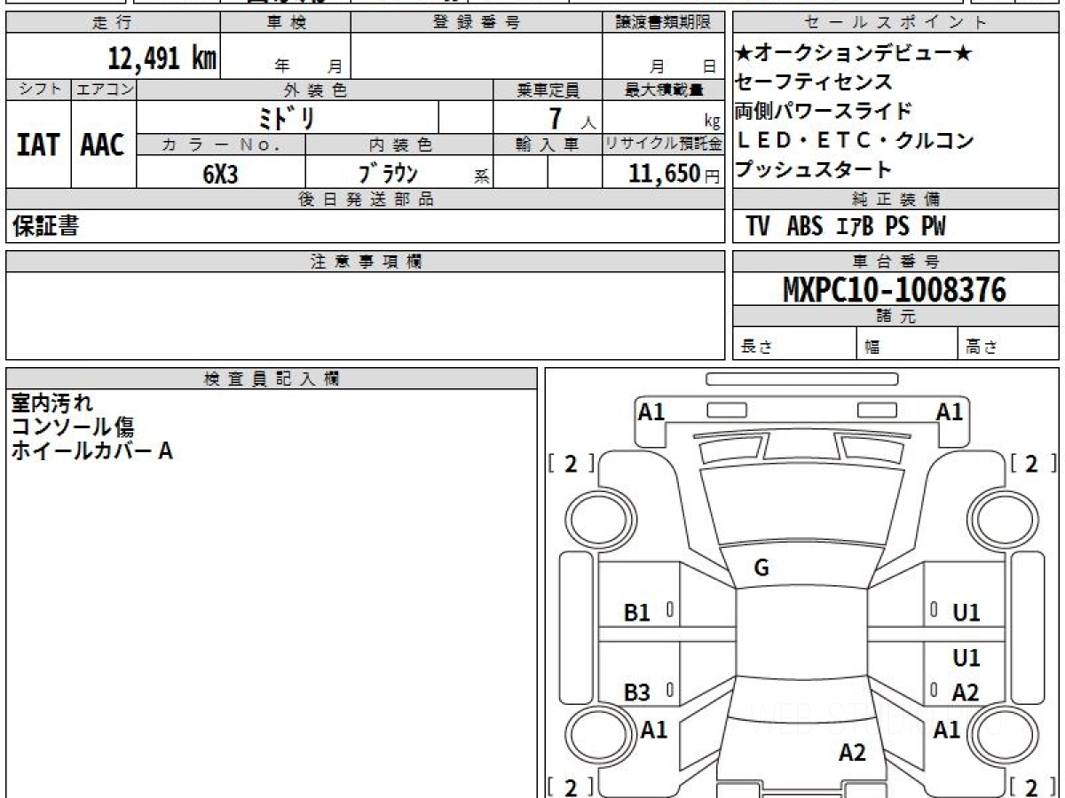Select the 外装色 header cell
This screenshot has height=798, width=1065.
(x=315, y=90)
